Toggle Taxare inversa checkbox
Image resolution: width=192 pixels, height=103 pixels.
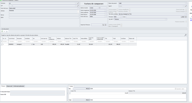coord(117,11)
